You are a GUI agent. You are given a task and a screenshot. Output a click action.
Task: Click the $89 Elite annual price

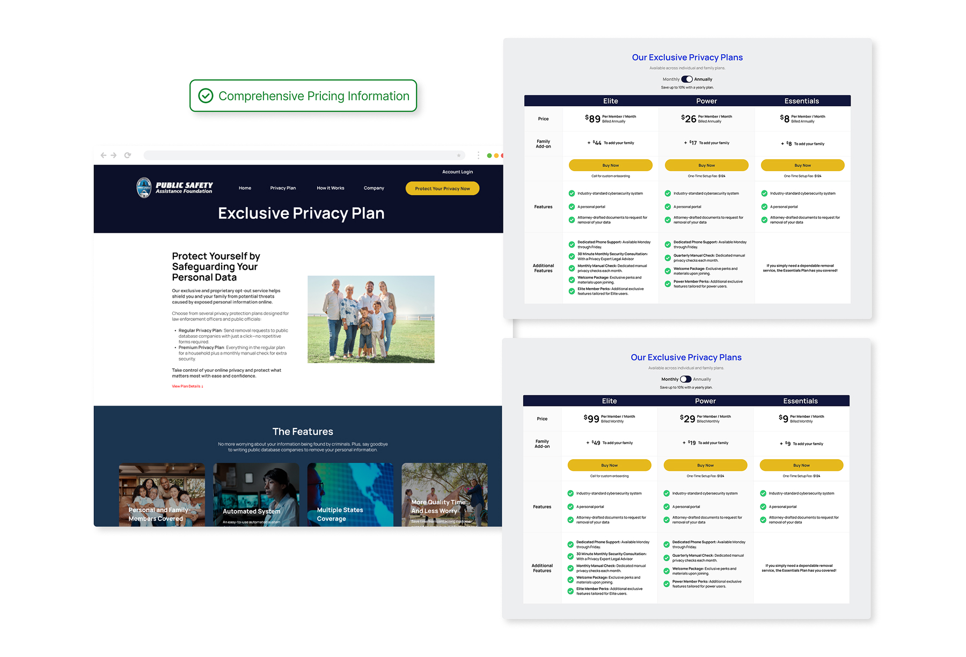pos(592,119)
